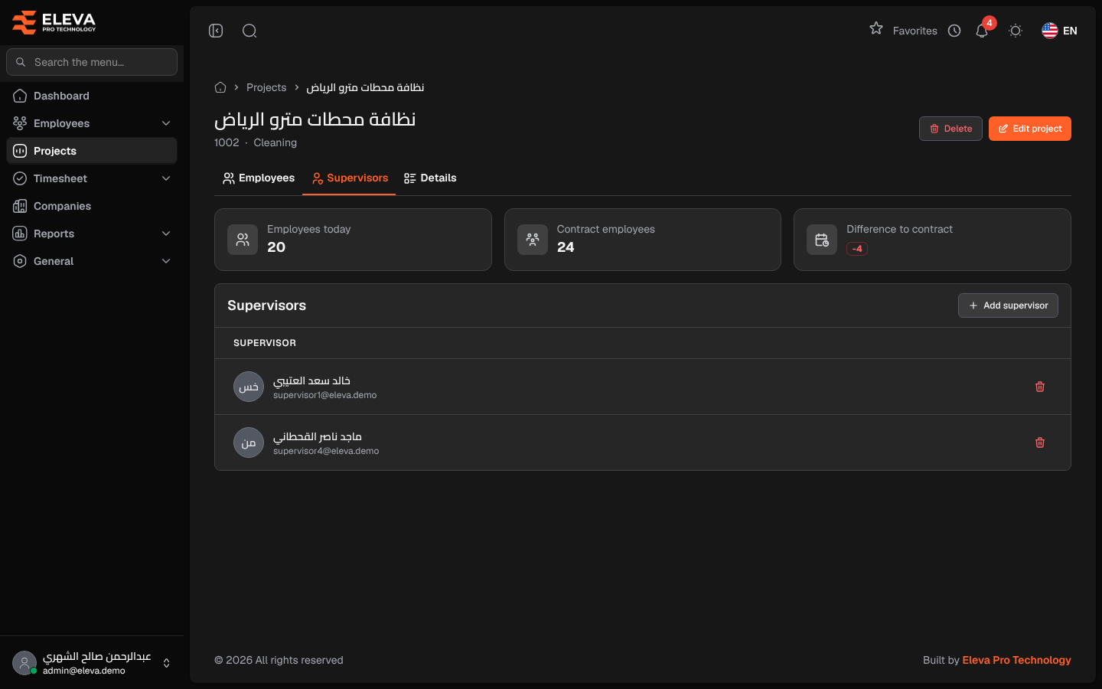Delete the project with the Delete button
The image size is (1102, 689).
coord(950,129)
